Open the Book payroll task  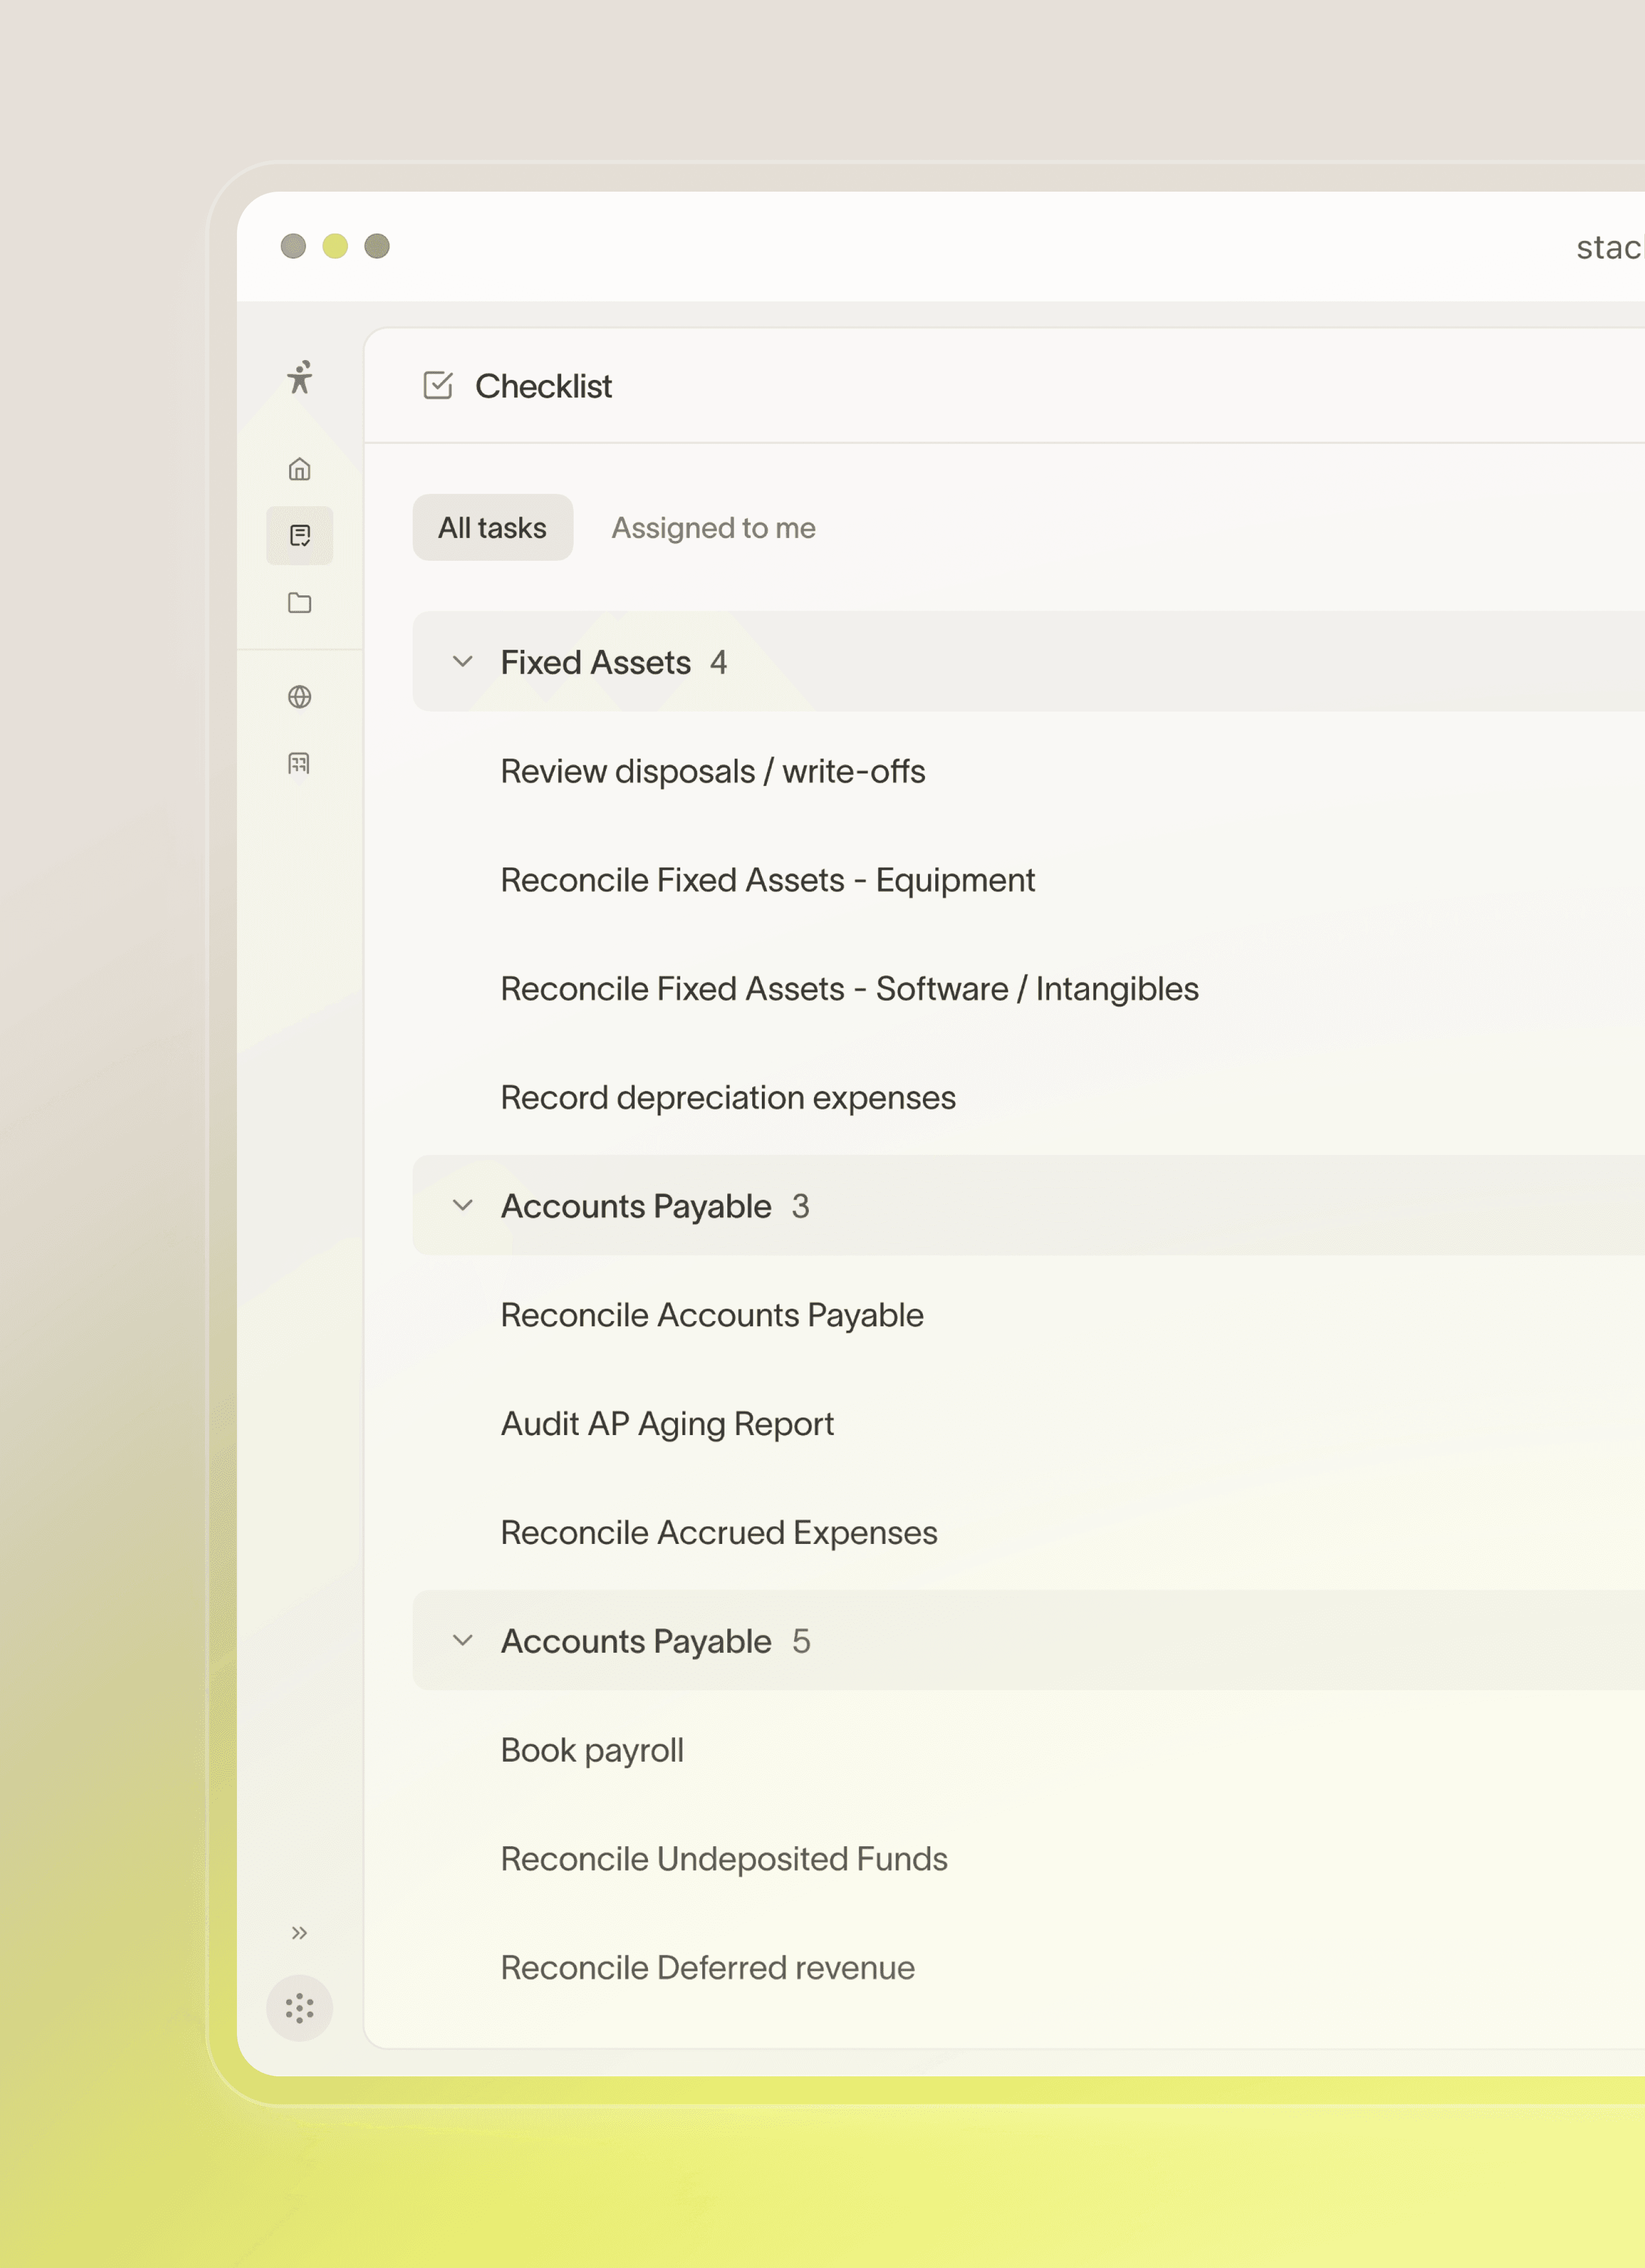click(x=592, y=1750)
